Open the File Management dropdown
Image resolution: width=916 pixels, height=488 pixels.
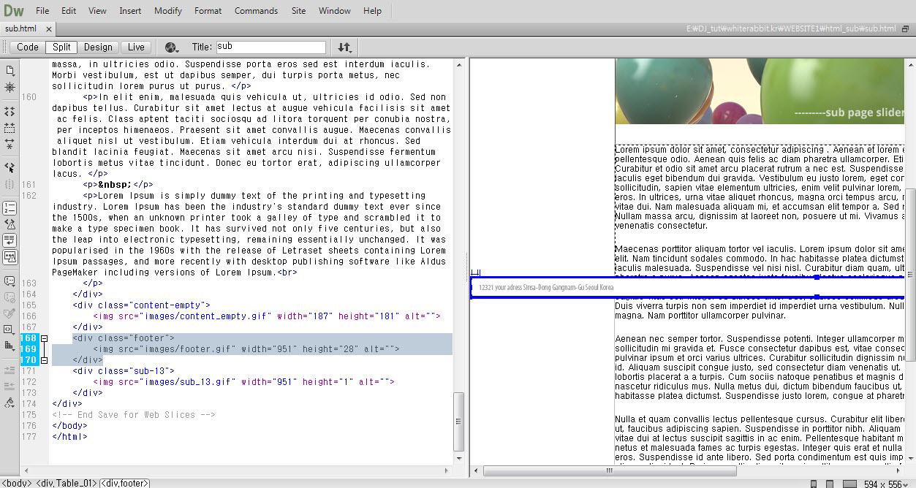[344, 47]
